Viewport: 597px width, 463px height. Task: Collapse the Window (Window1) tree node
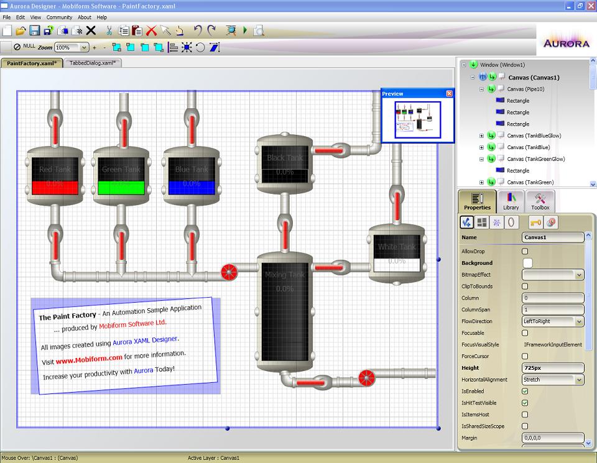(464, 65)
